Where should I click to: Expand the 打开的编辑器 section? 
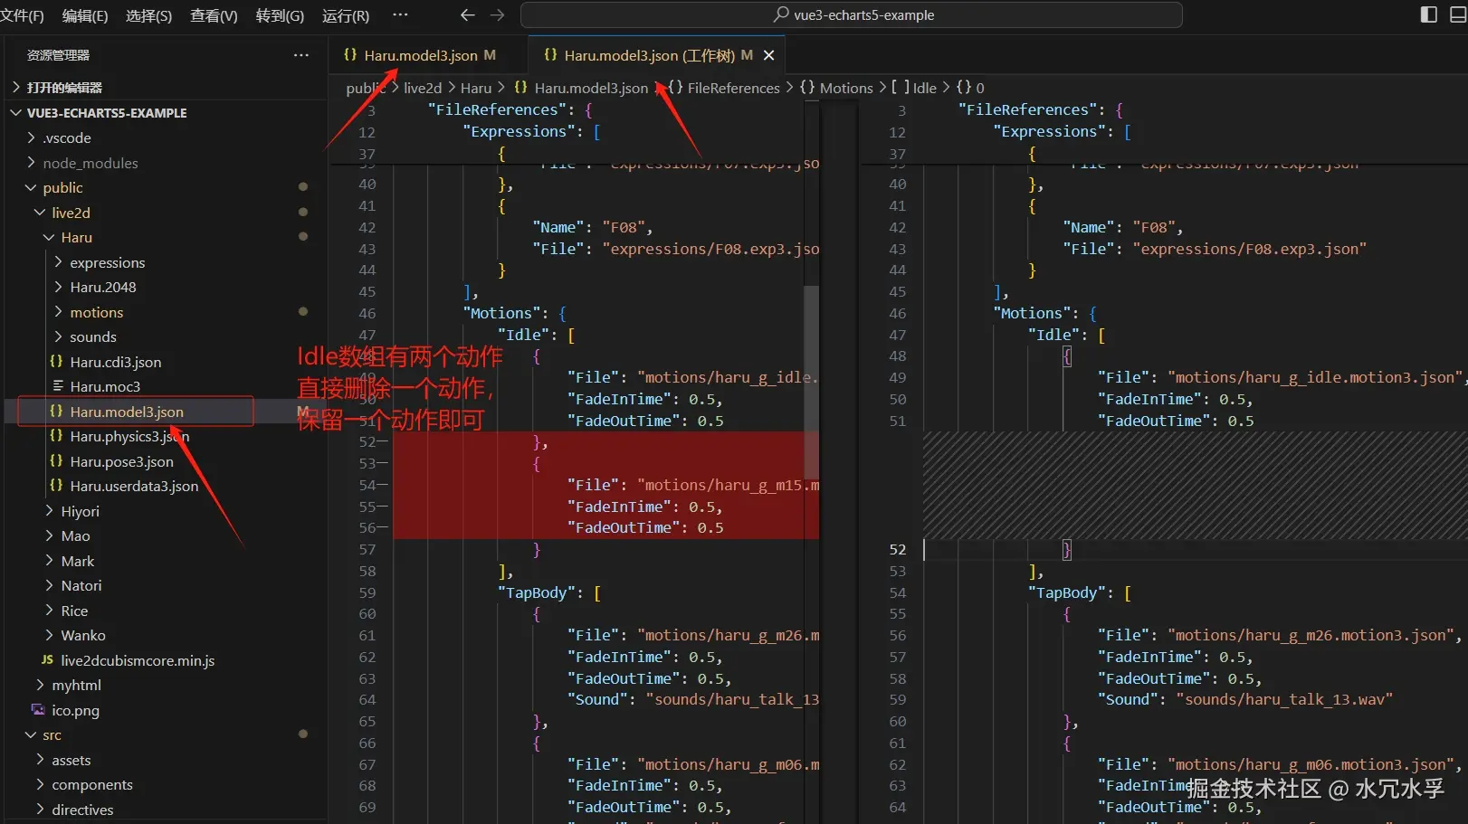click(x=15, y=87)
